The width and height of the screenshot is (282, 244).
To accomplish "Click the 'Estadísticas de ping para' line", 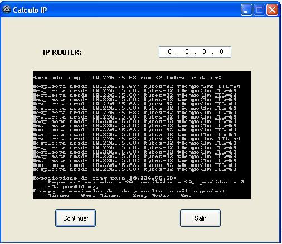I will point(105,178).
